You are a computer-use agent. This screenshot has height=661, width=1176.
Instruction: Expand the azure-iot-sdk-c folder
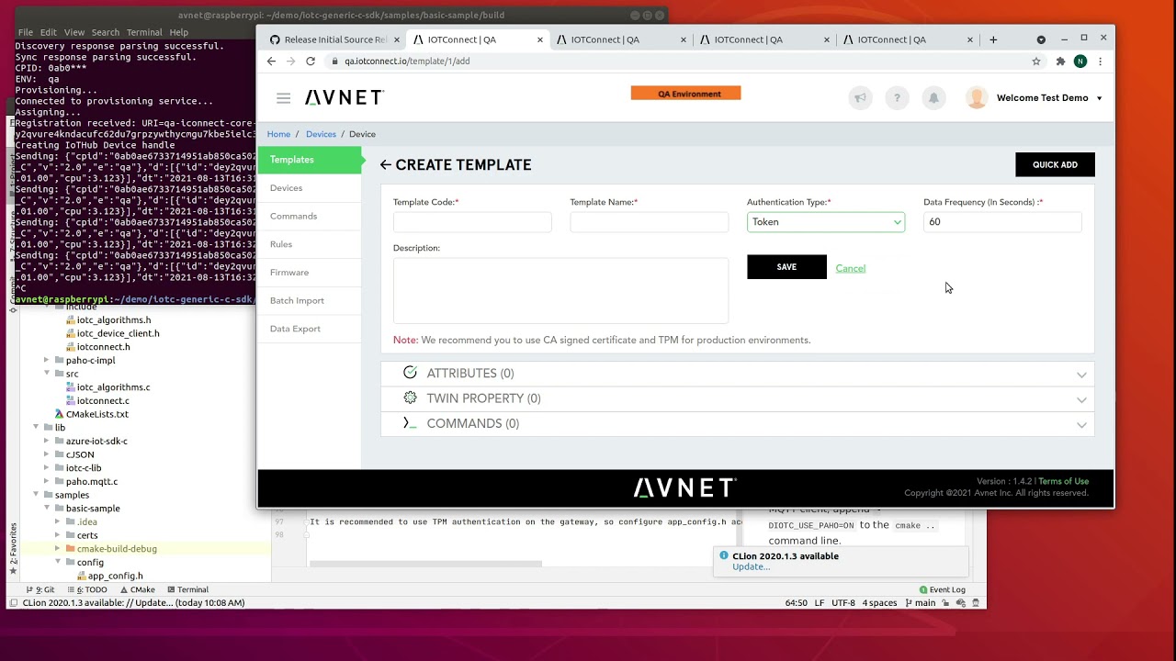[x=47, y=441]
